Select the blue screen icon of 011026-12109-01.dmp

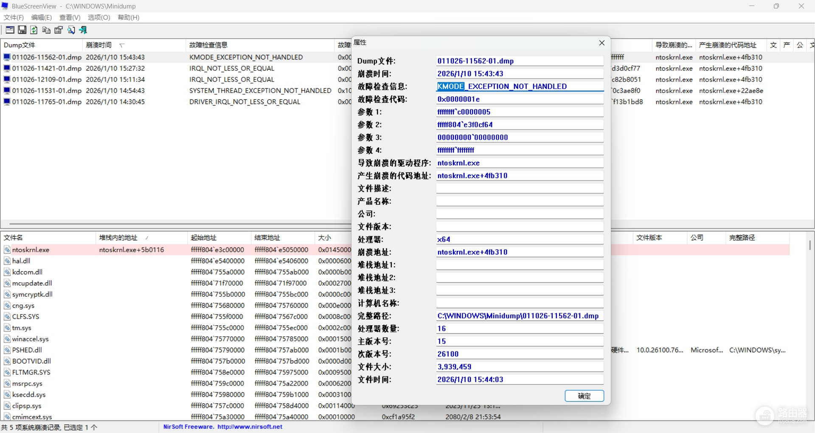click(7, 79)
